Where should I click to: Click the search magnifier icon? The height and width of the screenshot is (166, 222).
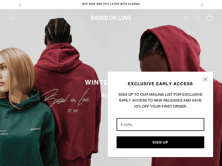(197, 18)
